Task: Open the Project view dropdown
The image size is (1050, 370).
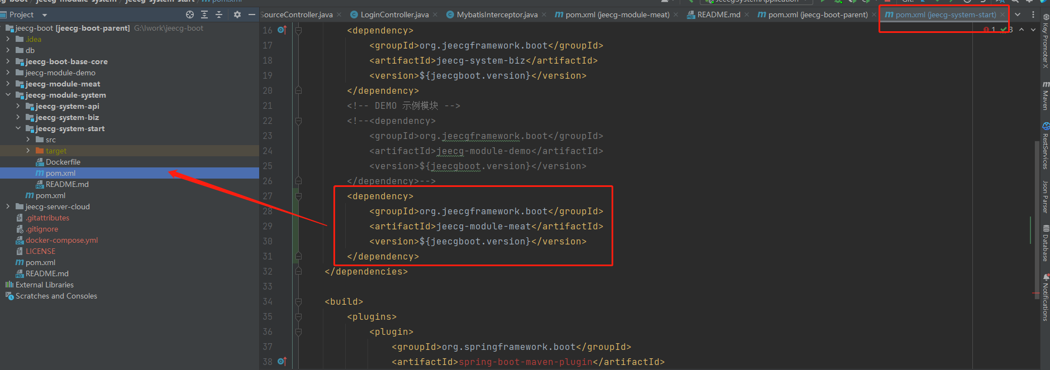Action: [x=45, y=15]
